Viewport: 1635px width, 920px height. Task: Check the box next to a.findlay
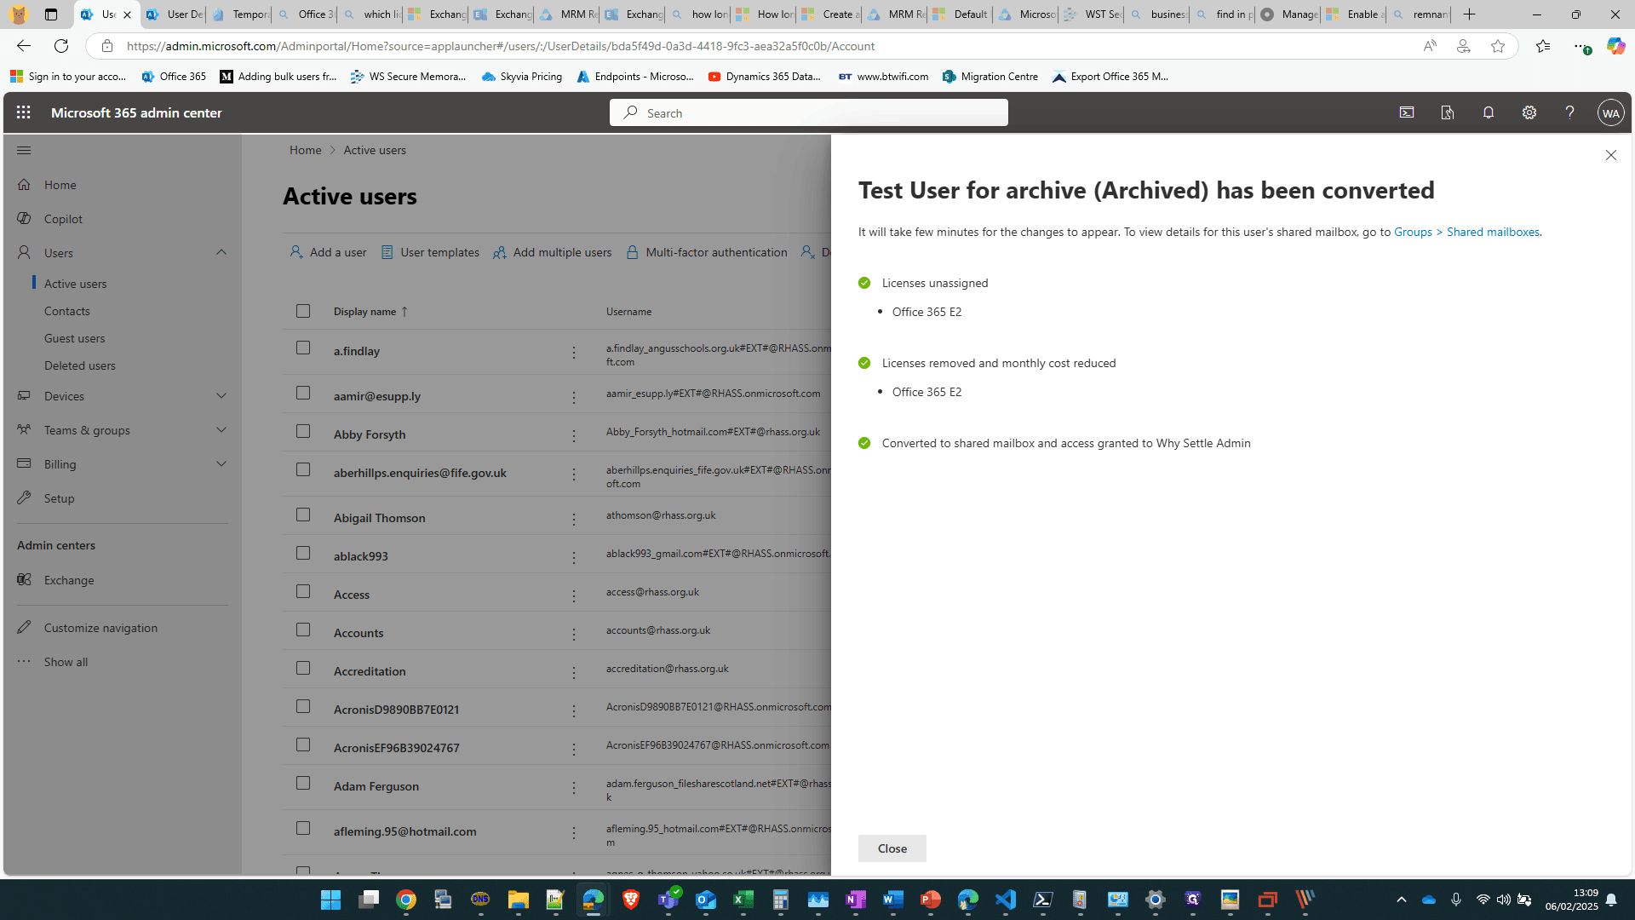(303, 348)
